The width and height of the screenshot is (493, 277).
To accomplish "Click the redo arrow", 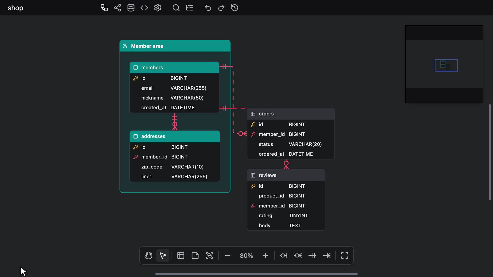I will 221,8.
